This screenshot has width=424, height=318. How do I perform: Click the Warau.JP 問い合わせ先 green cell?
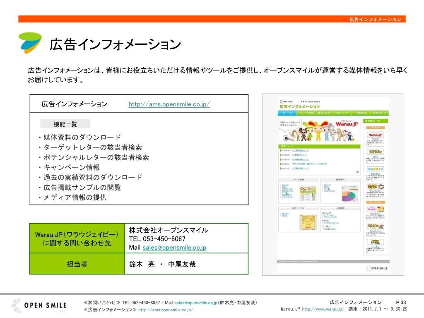click(77, 238)
